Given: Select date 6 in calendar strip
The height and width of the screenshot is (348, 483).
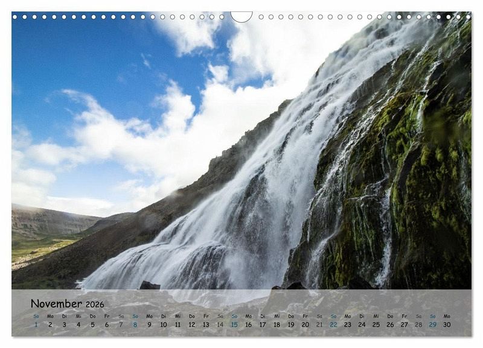Looking at the screenshot, I should pyautogui.click(x=107, y=324).
